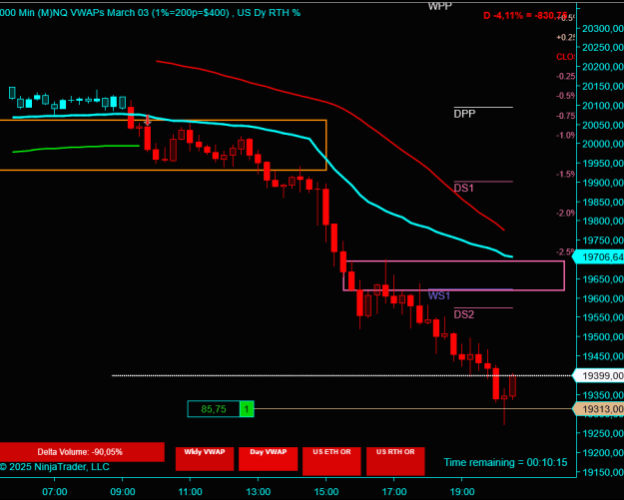Click the 07:00 time axis label
This screenshot has width=624, height=500.
tap(55, 492)
